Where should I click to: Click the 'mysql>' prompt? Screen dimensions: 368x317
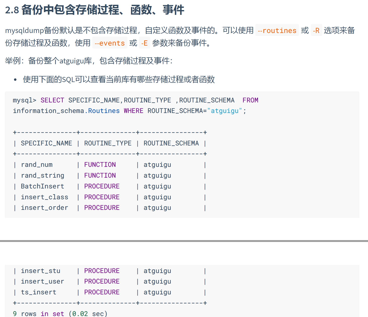(x=25, y=100)
